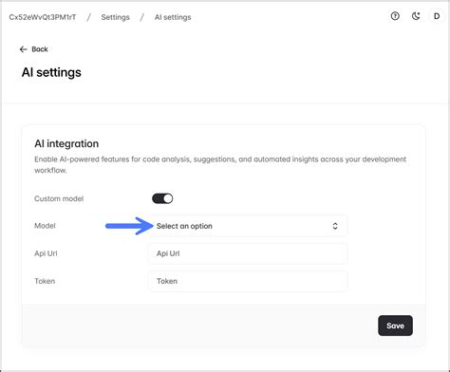Save the AI integration settings

point(395,325)
